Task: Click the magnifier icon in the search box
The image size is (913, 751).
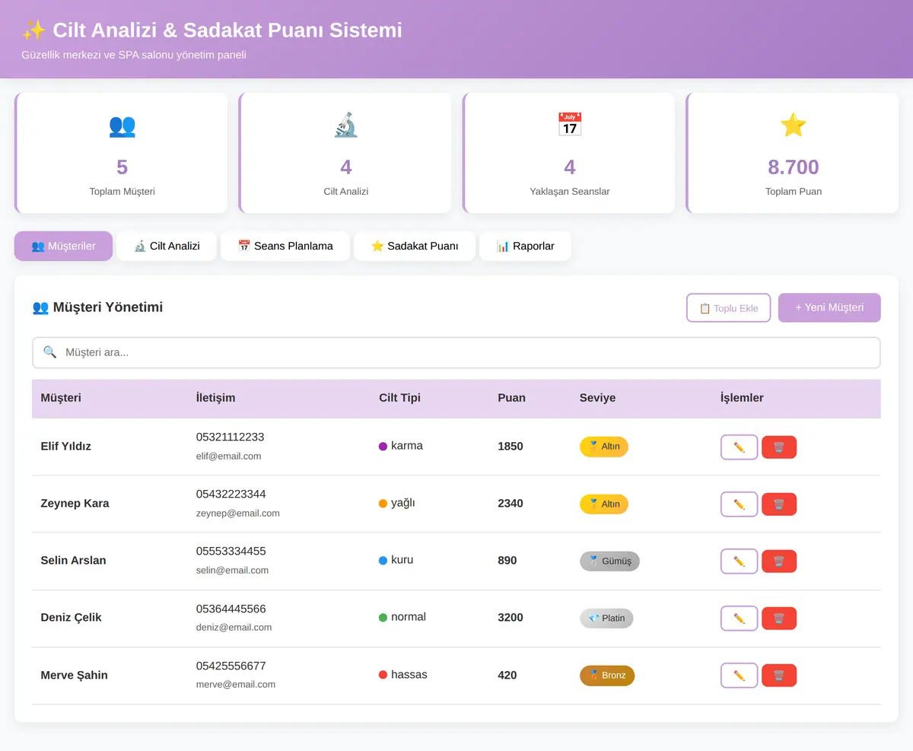Action: pos(50,352)
